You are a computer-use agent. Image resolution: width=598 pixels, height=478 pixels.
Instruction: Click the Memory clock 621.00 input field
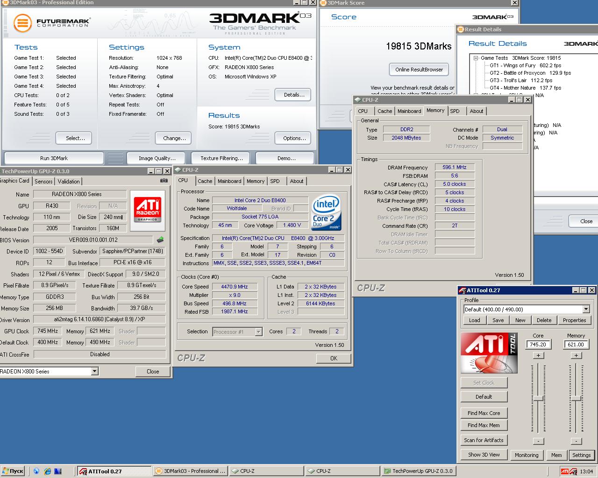(x=576, y=344)
